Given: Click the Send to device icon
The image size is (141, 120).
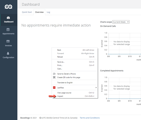Looking at the screenshot, I should click(54, 74).
